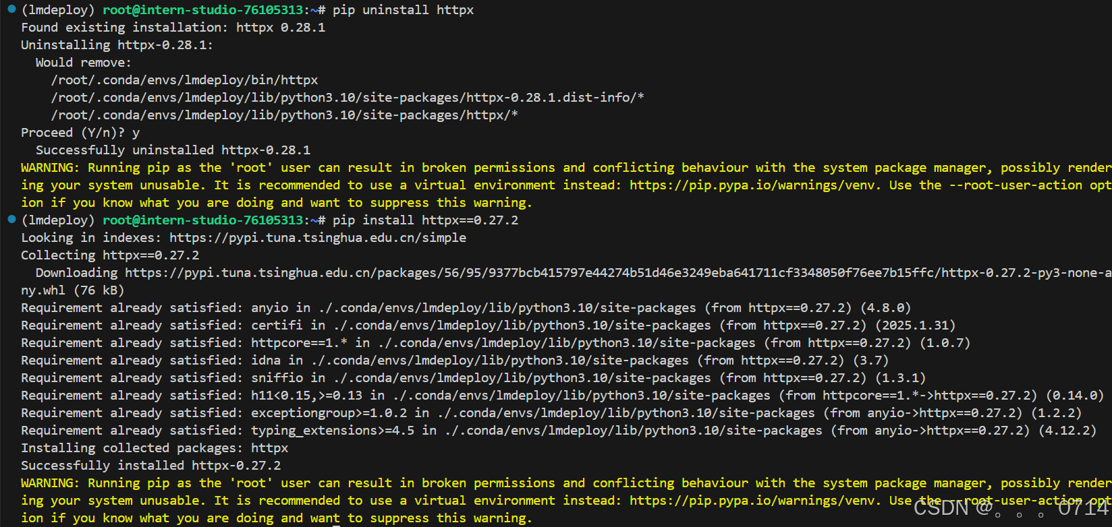Click the 'h11<0.15,>=0.13' requirement line
Image resolution: width=1112 pixels, height=527 pixels.
coord(563,395)
